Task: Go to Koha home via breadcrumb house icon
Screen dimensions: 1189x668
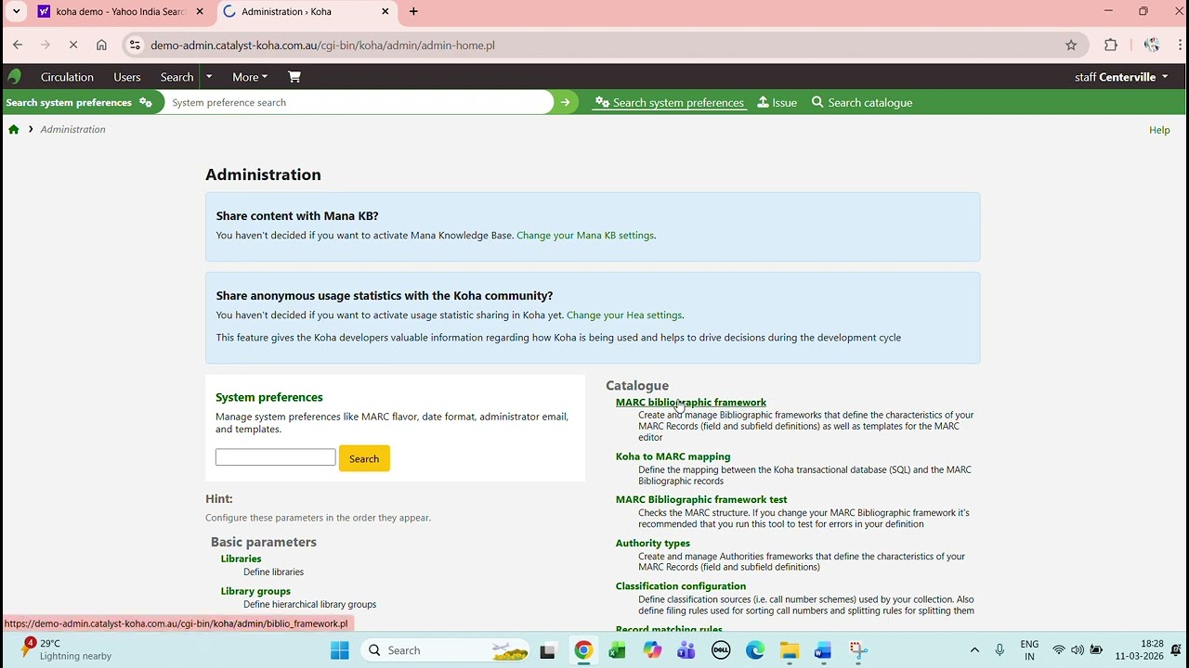Action: click(14, 130)
